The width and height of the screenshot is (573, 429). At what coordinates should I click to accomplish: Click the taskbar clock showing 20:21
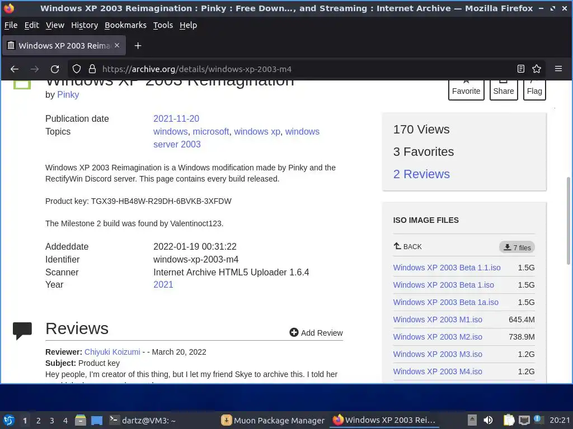560,420
